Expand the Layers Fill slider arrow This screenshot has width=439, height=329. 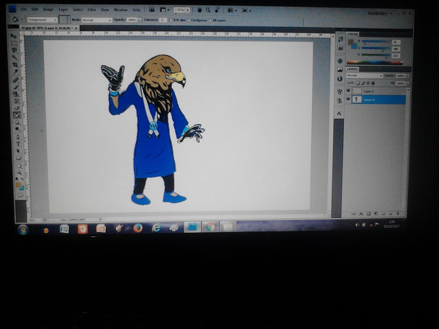tap(408, 83)
